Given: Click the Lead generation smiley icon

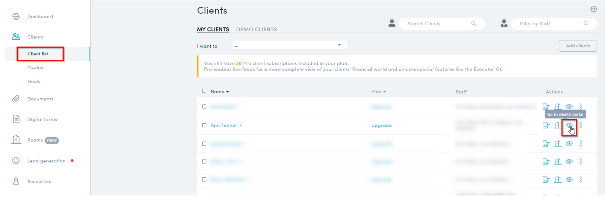Looking at the screenshot, I should (16, 160).
